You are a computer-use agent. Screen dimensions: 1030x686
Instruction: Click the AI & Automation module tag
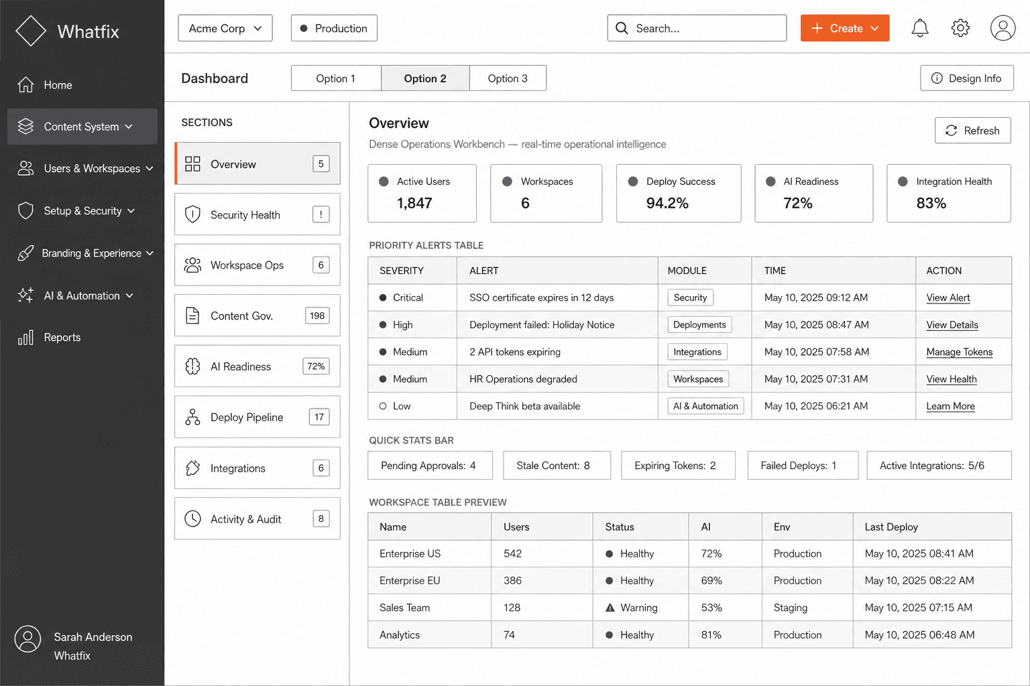tap(705, 406)
